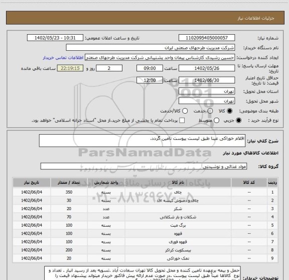The height and width of the screenshot is (280, 289).
Task: Click delivery city field تهران
Action: coord(207,101)
